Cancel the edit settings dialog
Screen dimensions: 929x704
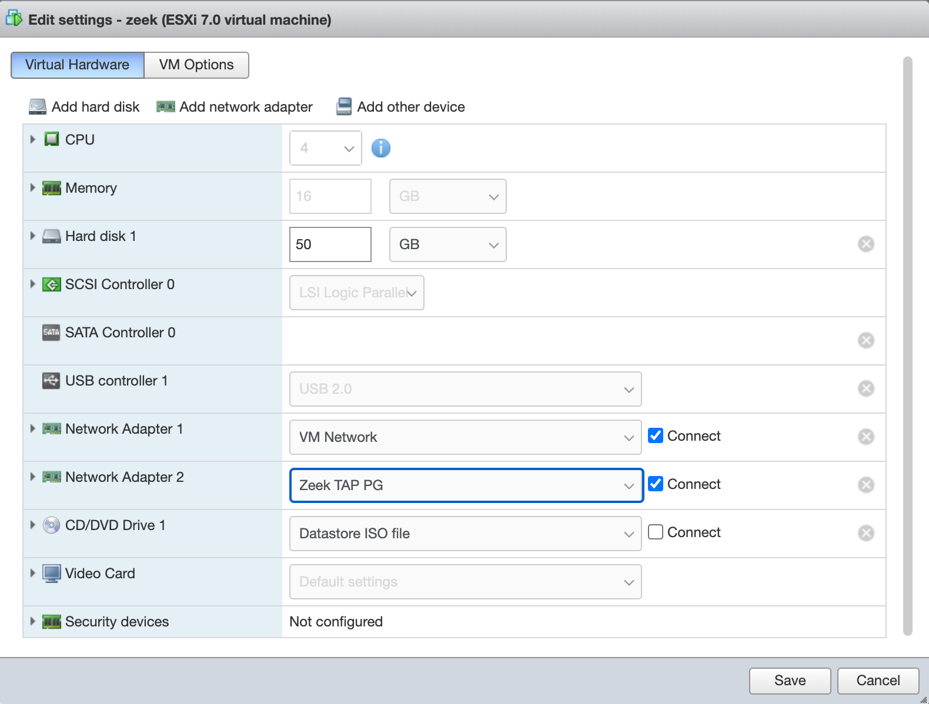(x=878, y=680)
